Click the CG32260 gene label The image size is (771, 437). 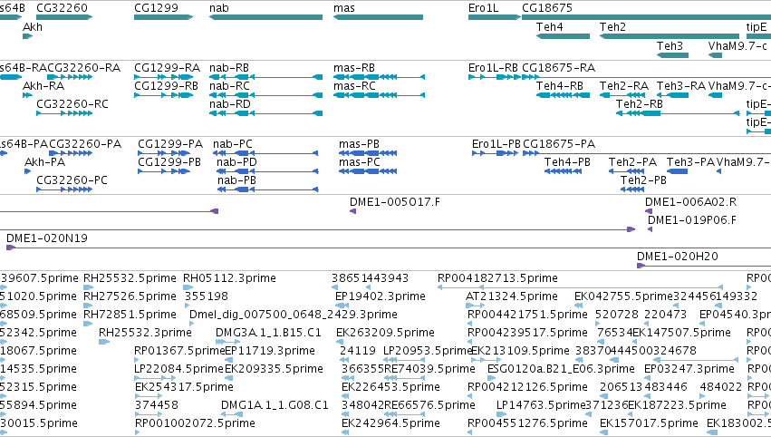click(x=62, y=8)
